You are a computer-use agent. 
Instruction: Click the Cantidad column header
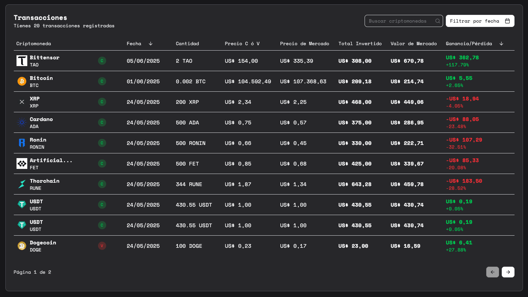click(187, 43)
